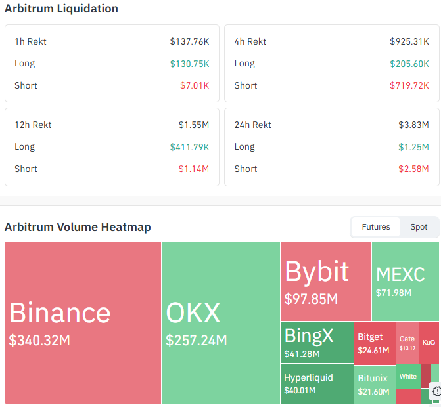
Task: Select 12h Long value $411.79K
Action: coord(189,147)
